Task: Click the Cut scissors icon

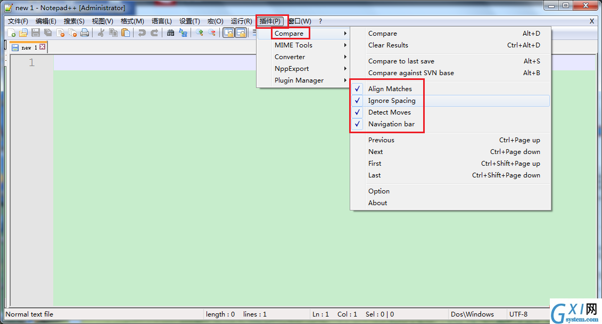Action: 101,33
